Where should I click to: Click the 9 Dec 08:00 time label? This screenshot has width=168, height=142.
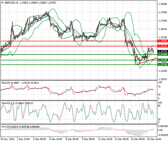tap(88, 139)
